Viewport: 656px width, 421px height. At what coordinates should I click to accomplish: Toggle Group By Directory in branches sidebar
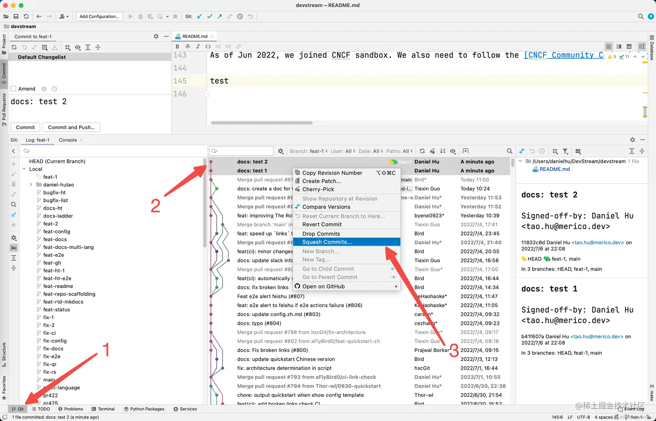[x=14, y=248]
